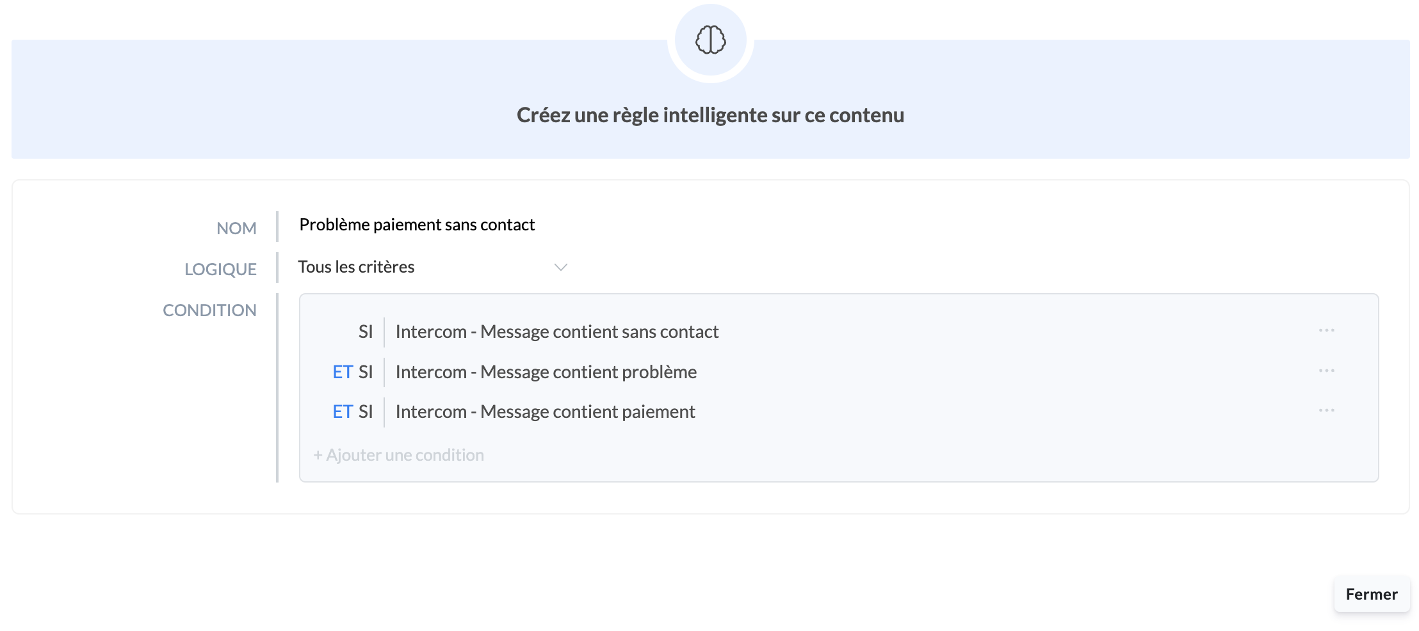This screenshot has width=1419, height=631.
Task: Select condition 'Message contient sans contact'
Action: [x=556, y=332]
